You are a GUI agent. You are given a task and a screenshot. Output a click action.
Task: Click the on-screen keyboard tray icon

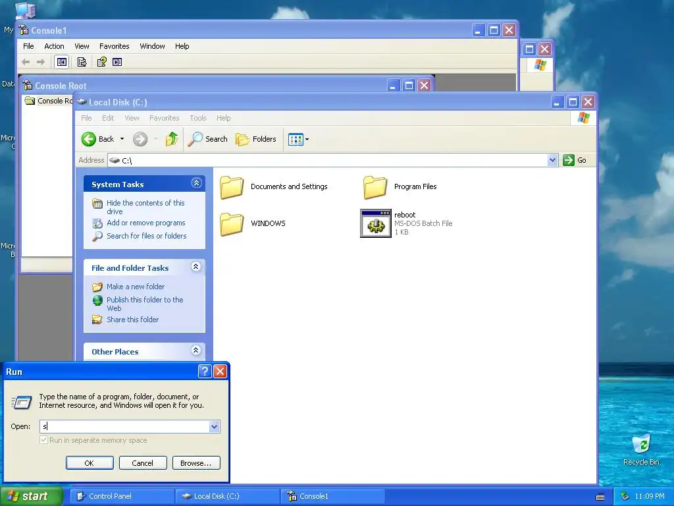pyautogui.click(x=600, y=497)
